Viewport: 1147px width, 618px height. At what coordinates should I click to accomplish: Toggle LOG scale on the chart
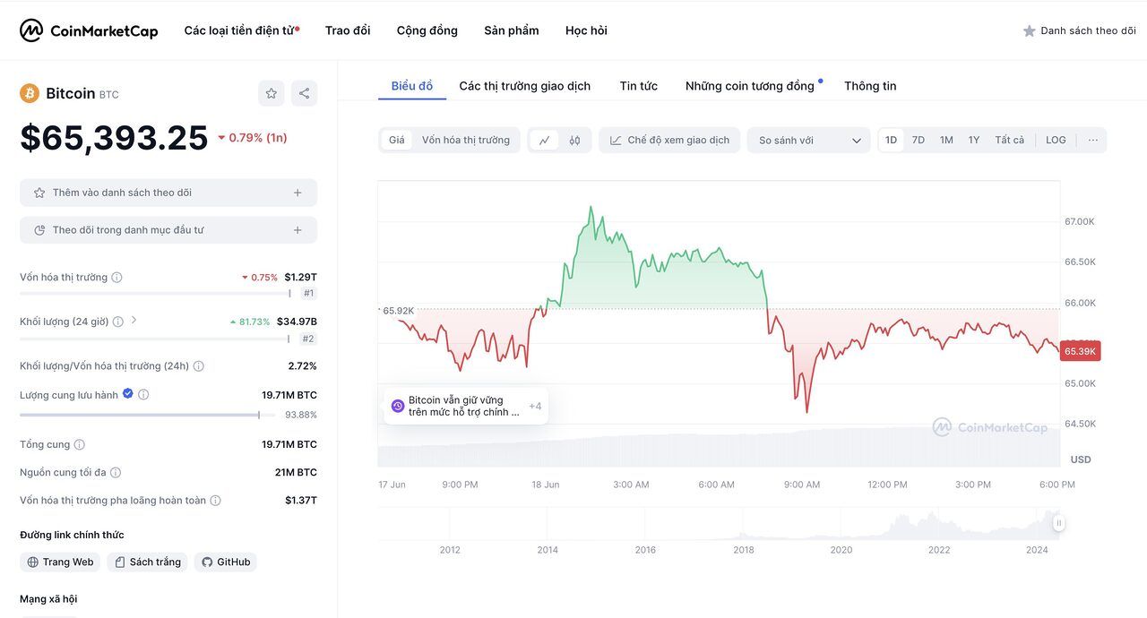tap(1056, 141)
